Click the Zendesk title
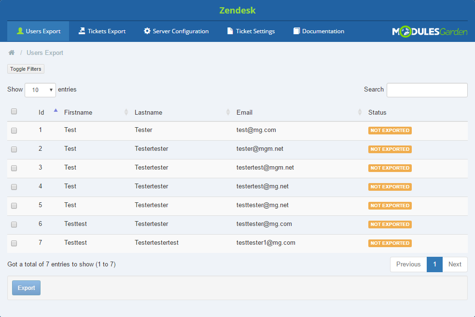This screenshot has height=317, width=475. click(x=237, y=10)
